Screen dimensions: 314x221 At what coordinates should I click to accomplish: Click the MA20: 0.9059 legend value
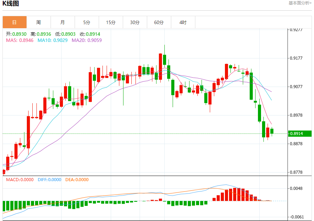point(87,40)
